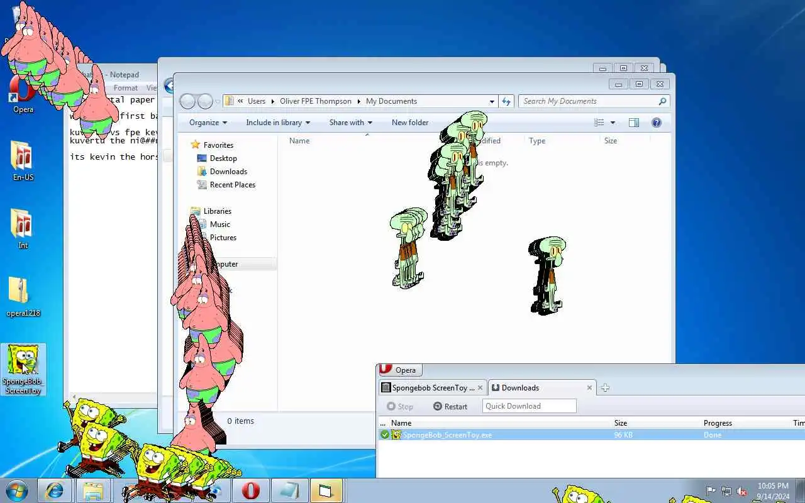This screenshot has width=805, height=503.
Task: Show the preview pane in Explorer
Action: (x=634, y=123)
